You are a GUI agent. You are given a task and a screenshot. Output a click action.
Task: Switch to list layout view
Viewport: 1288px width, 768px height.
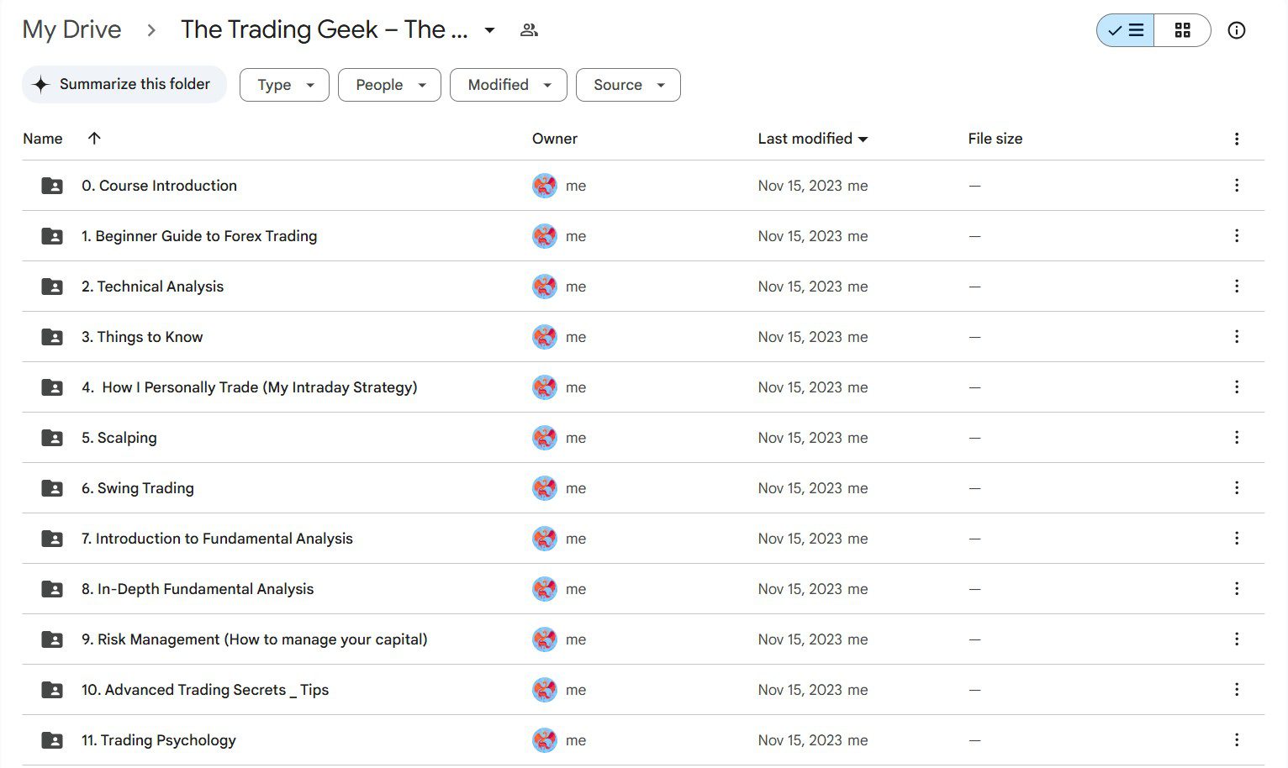click(1126, 30)
